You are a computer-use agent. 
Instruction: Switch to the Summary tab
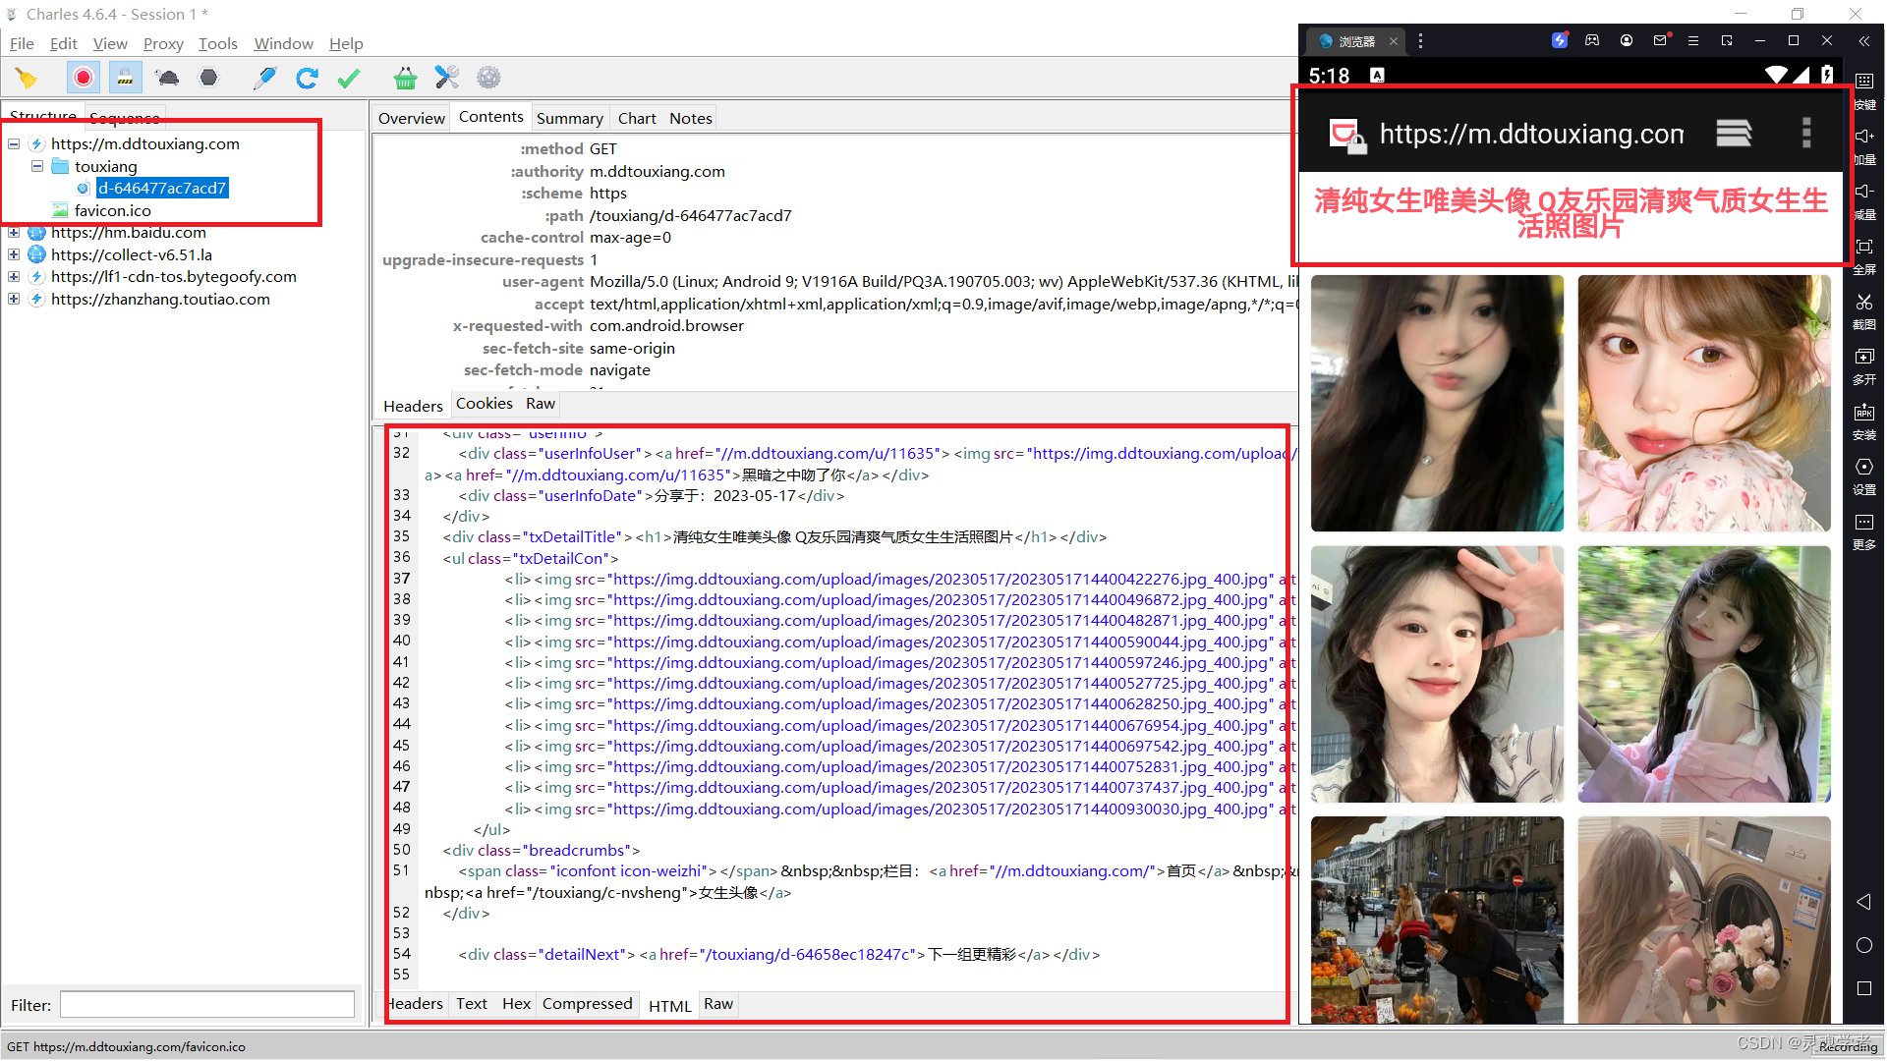569,118
